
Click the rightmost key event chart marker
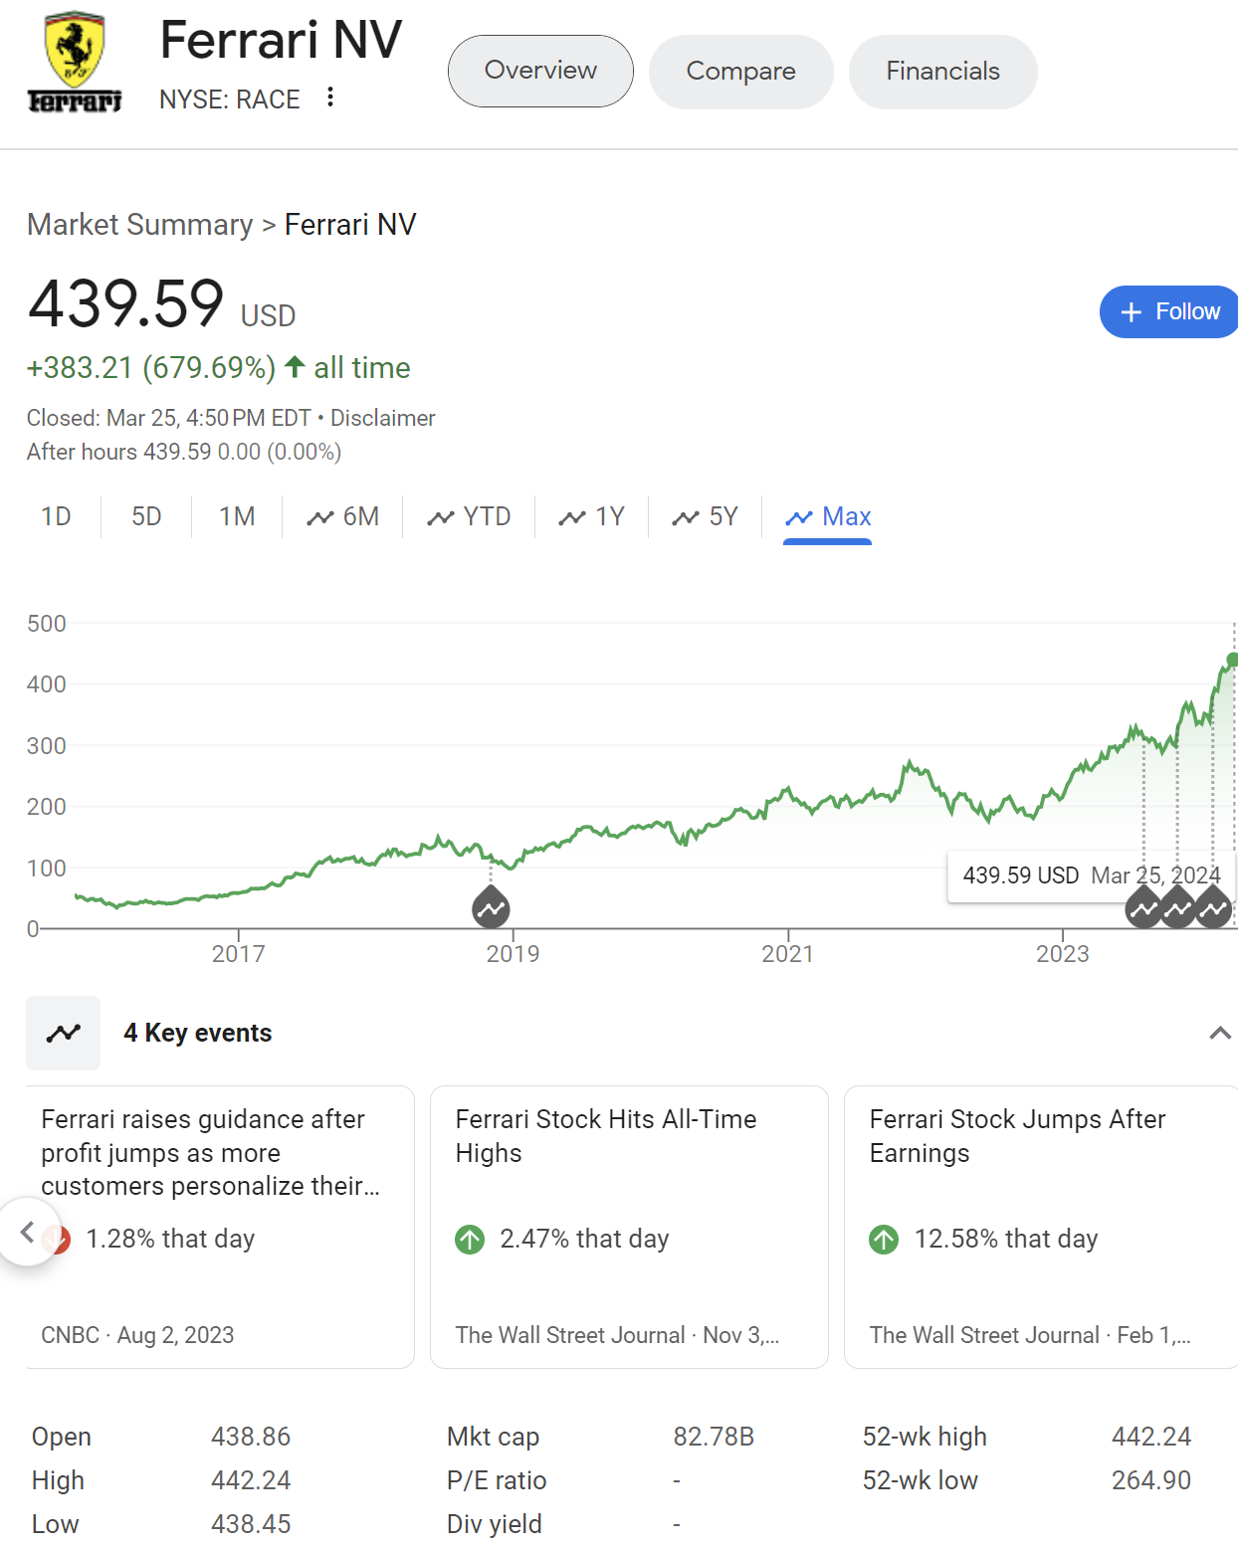pos(1213,908)
